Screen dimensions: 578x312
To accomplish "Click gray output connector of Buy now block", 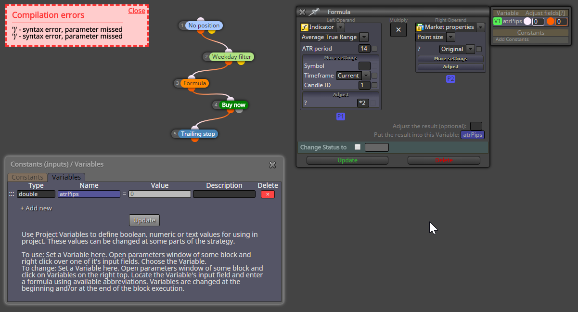I will [x=239, y=110].
